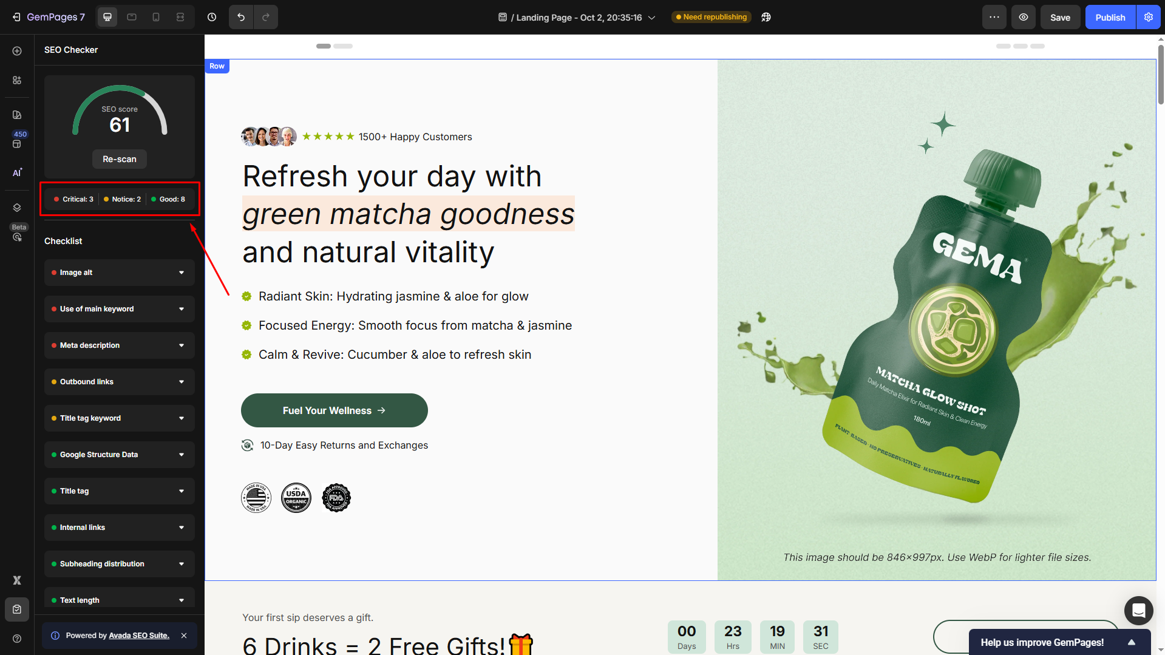This screenshot has height=655, width=1165.
Task: Expand the Use of main keyword item
Action: 120,309
